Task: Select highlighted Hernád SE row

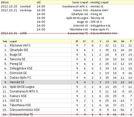Action: tap(67, 82)
